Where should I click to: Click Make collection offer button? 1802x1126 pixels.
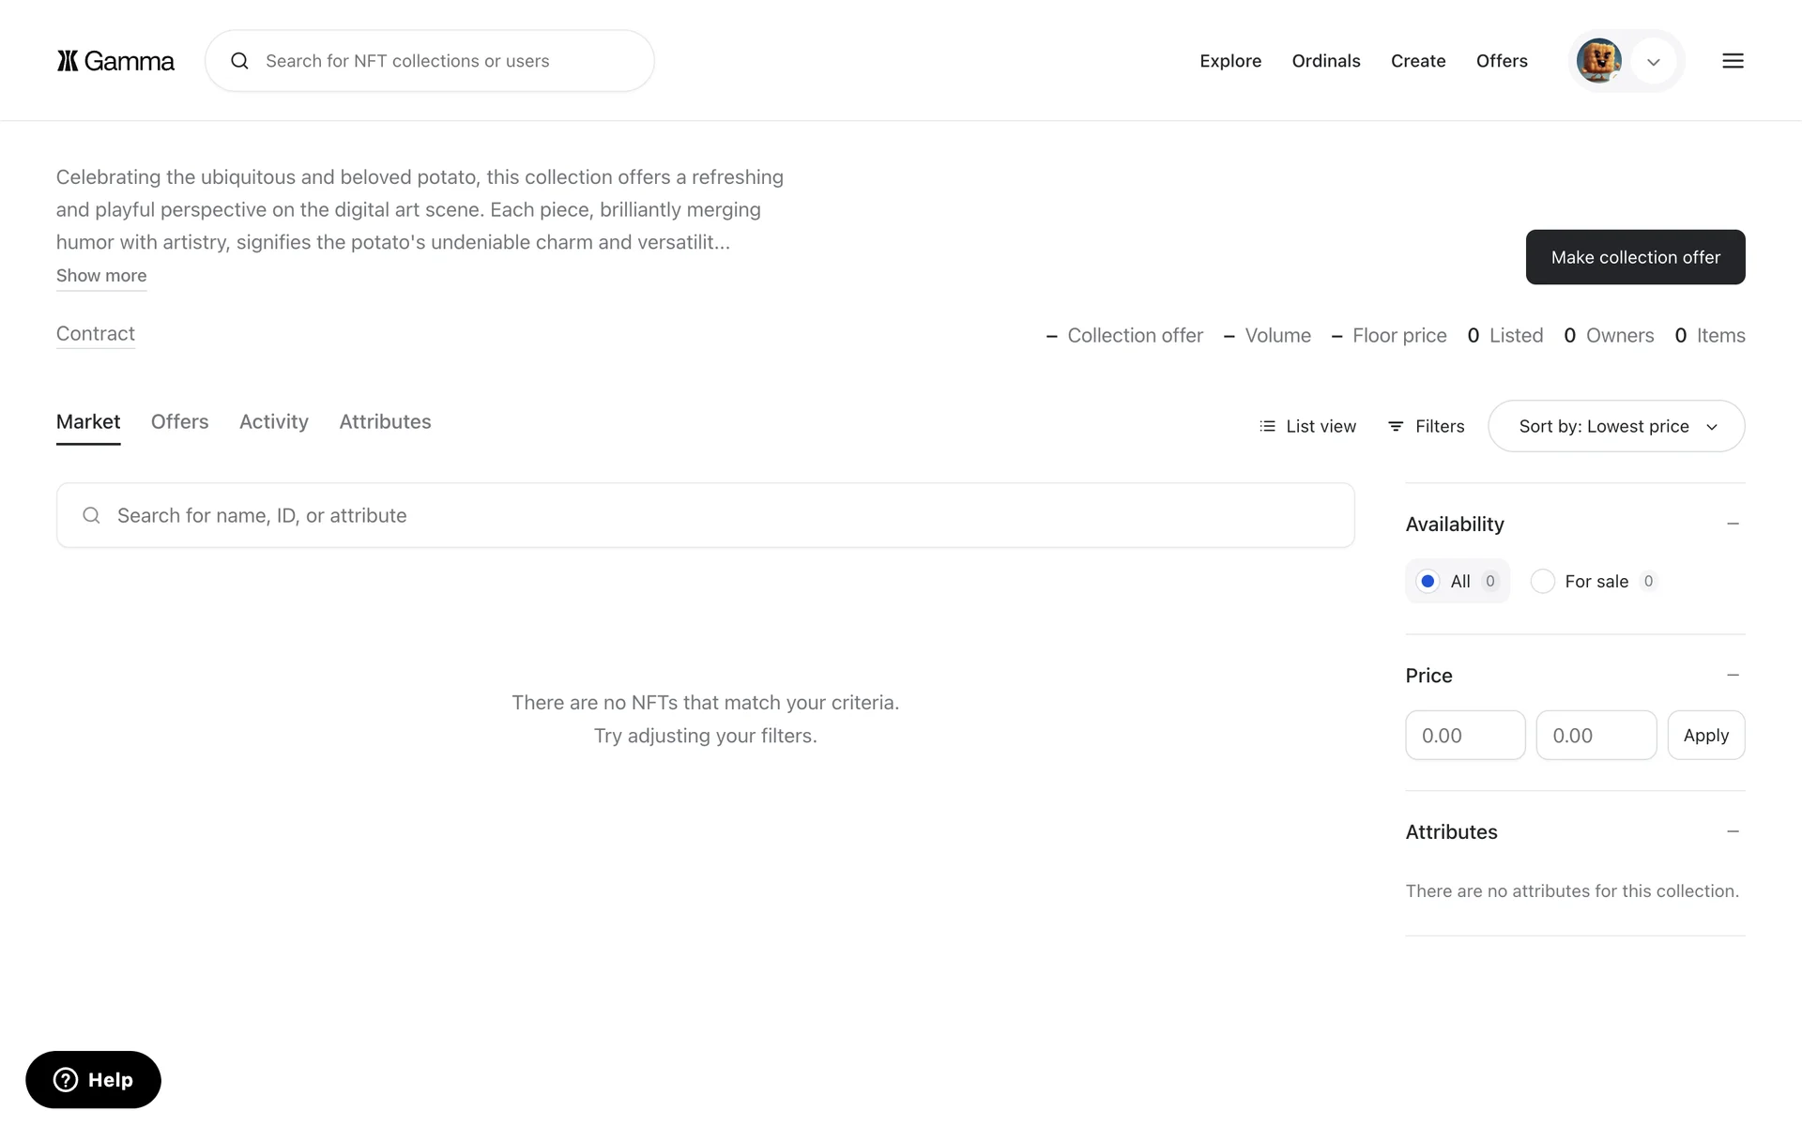click(1635, 257)
